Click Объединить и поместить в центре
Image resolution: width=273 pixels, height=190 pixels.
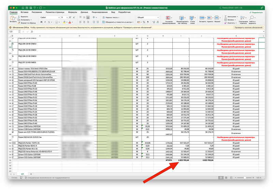118,22
